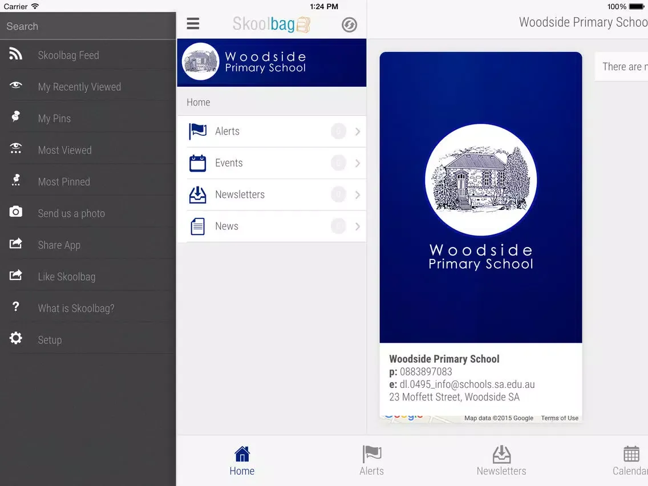Click the circular school crest in blue banner
The height and width of the screenshot is (486, 648).
pyautogui.click(x=200, y=62)
